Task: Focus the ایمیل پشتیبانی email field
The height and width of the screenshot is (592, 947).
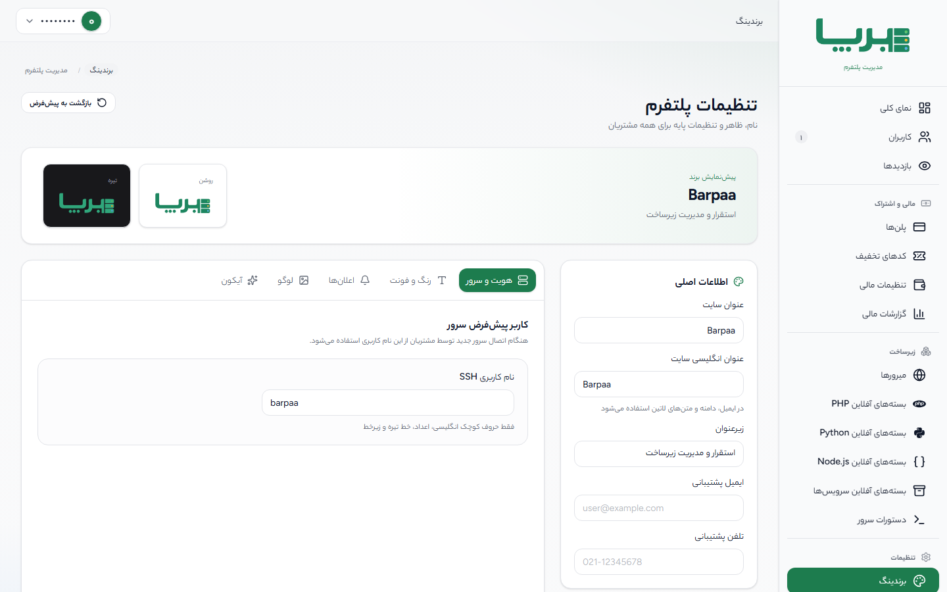Action: (x=659, y=508)
